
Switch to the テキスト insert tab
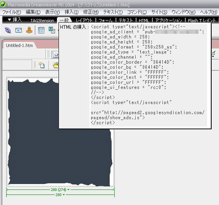click(126, 20)
